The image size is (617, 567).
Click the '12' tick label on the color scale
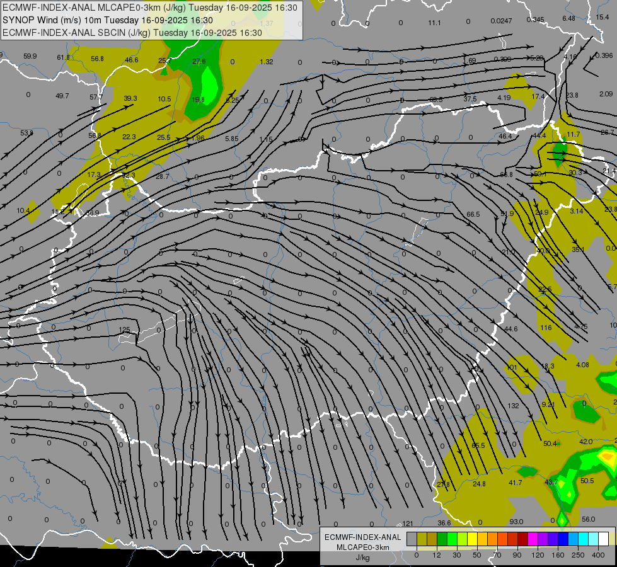(x=437, y=555)
